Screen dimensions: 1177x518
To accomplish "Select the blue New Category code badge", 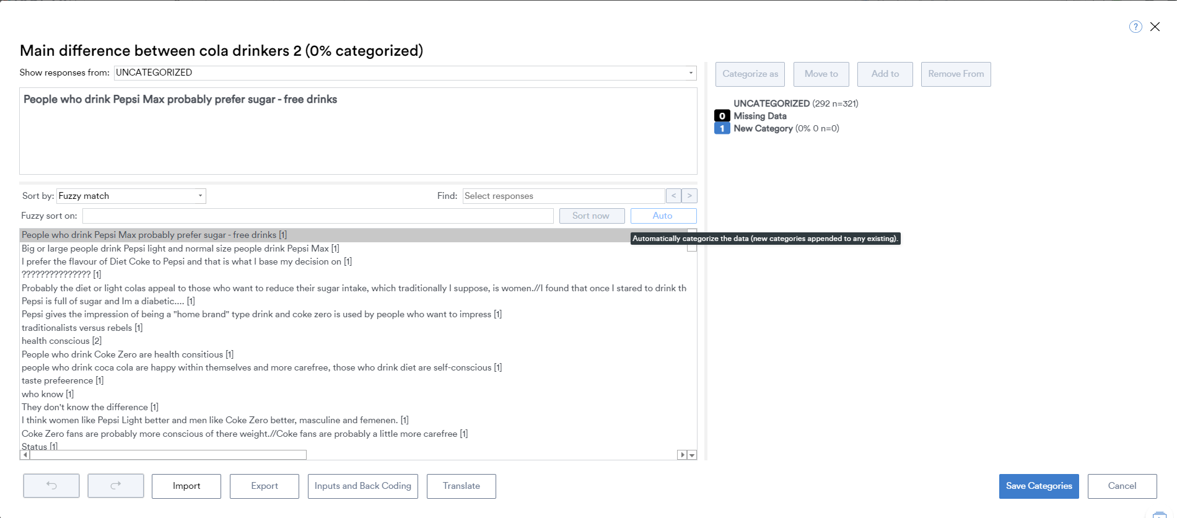I will [722, 128].
